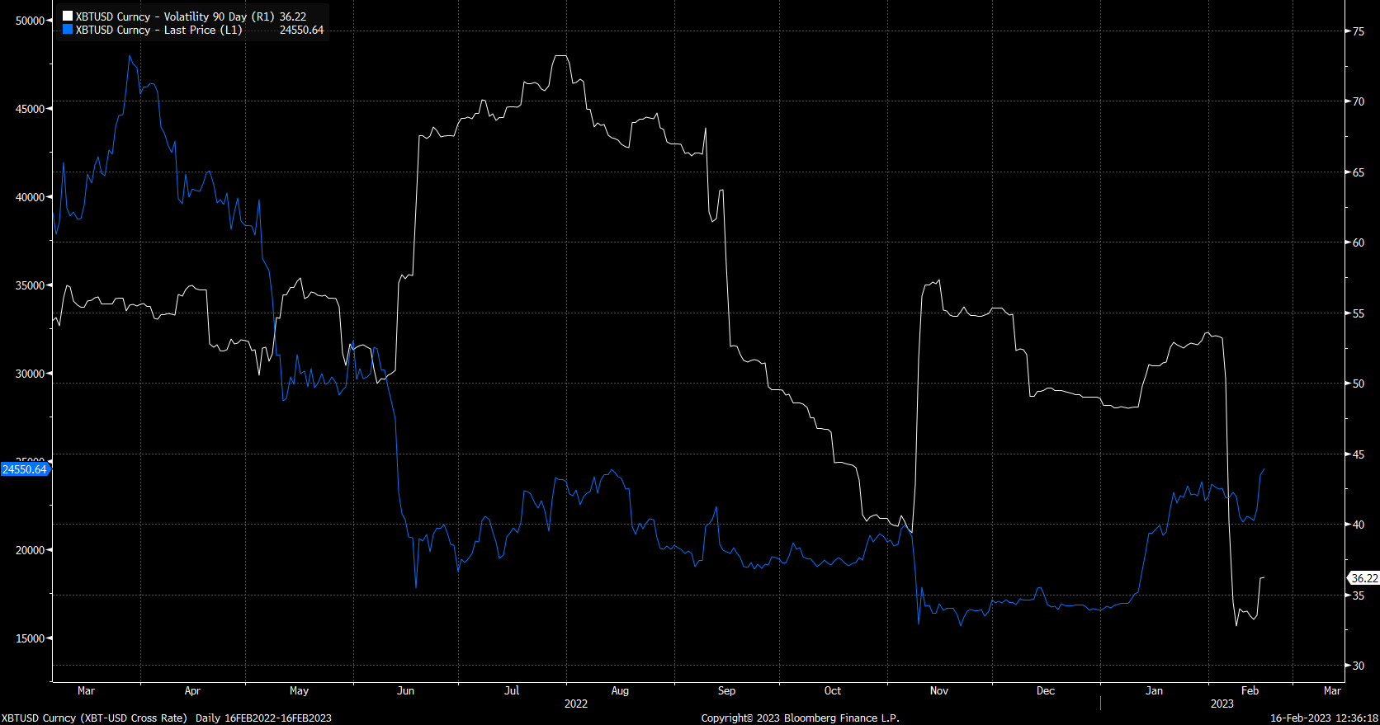
Task: Click the Aug month label on time axis
Action: pos(620,691)
